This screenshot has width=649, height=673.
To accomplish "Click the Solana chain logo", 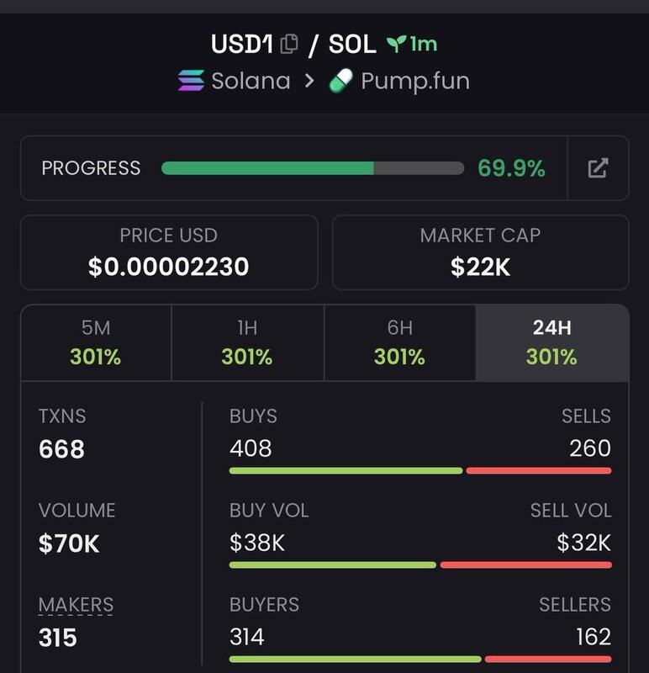I will (192, 81).
